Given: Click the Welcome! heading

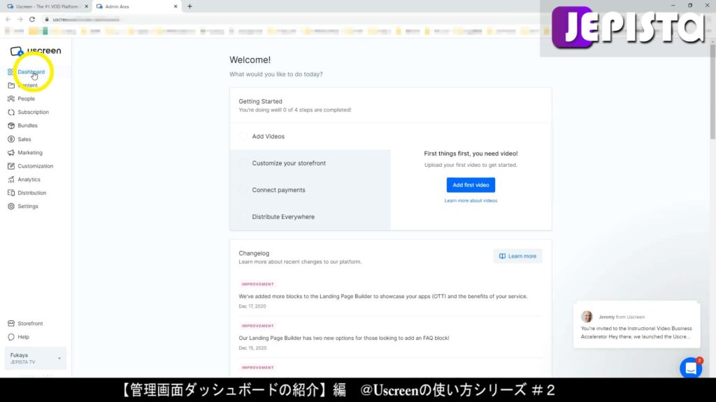Looking at the screenshot, I should tap(250, 60).
